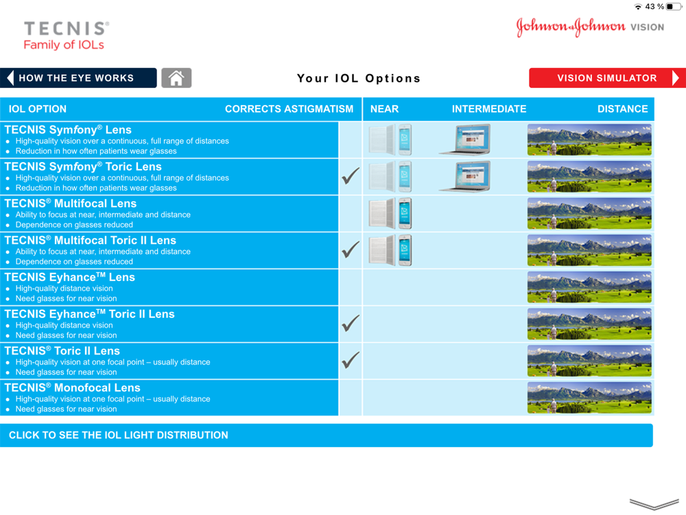This screenshot has height=515, width=686.
Task: Go back to How The Eye Works
Action: click(x=78, y=78)
